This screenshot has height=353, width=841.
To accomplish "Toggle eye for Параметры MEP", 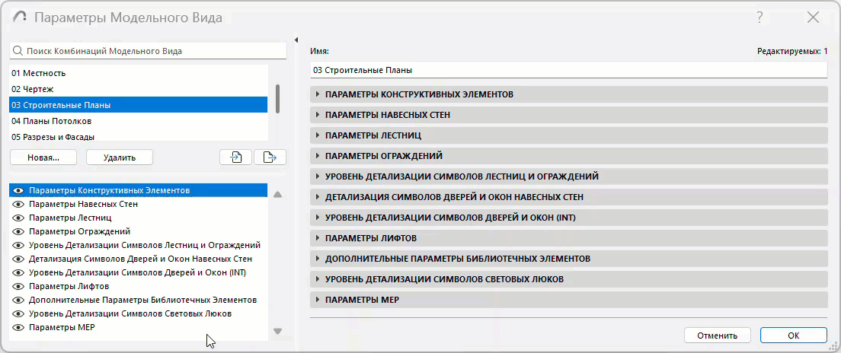I will pyautogui.click(x=19, y=327).
